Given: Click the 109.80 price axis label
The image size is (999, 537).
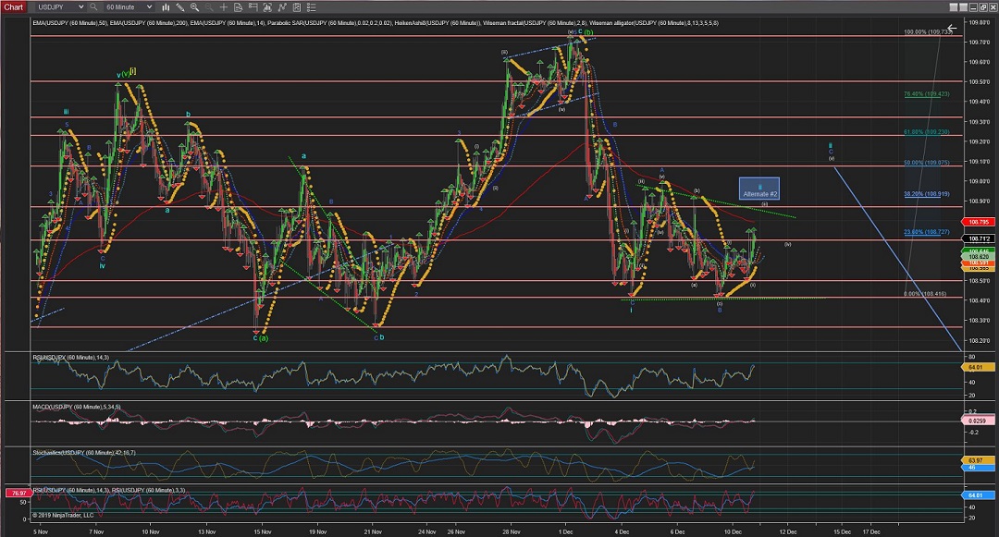Looking at the screenshot, I should tap(979, 21).
